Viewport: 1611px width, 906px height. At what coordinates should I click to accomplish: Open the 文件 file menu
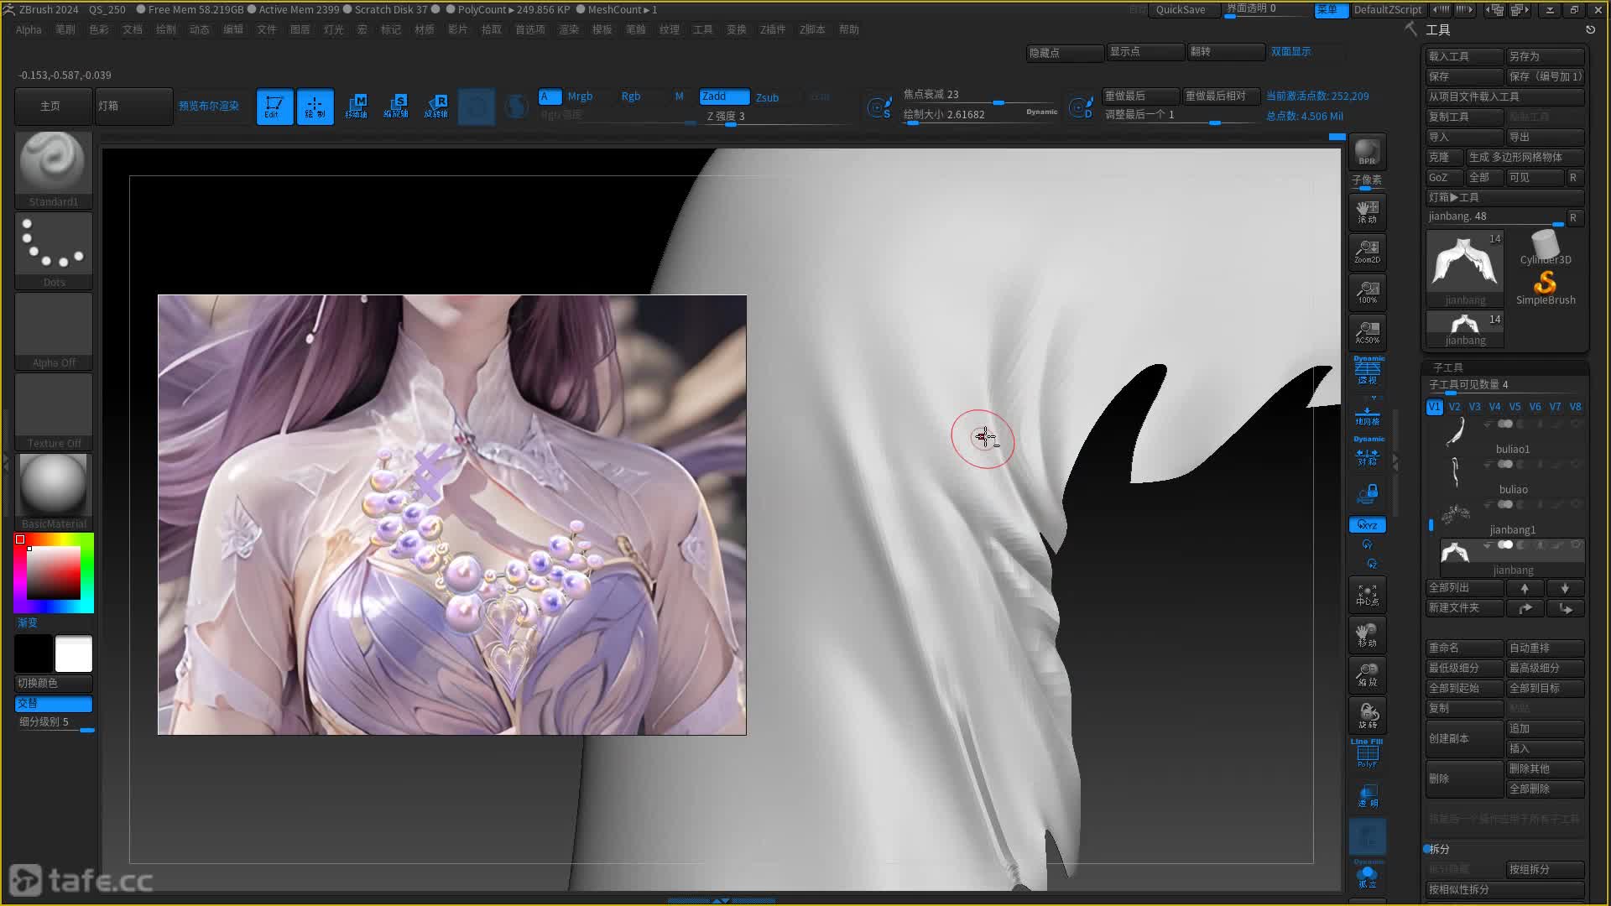267,29
